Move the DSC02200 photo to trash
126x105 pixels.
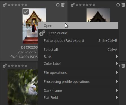point(63,5)
